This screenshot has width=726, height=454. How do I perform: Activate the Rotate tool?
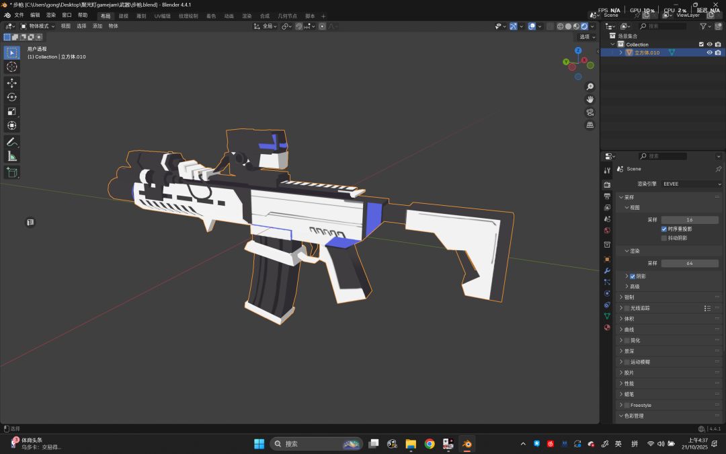11,97
